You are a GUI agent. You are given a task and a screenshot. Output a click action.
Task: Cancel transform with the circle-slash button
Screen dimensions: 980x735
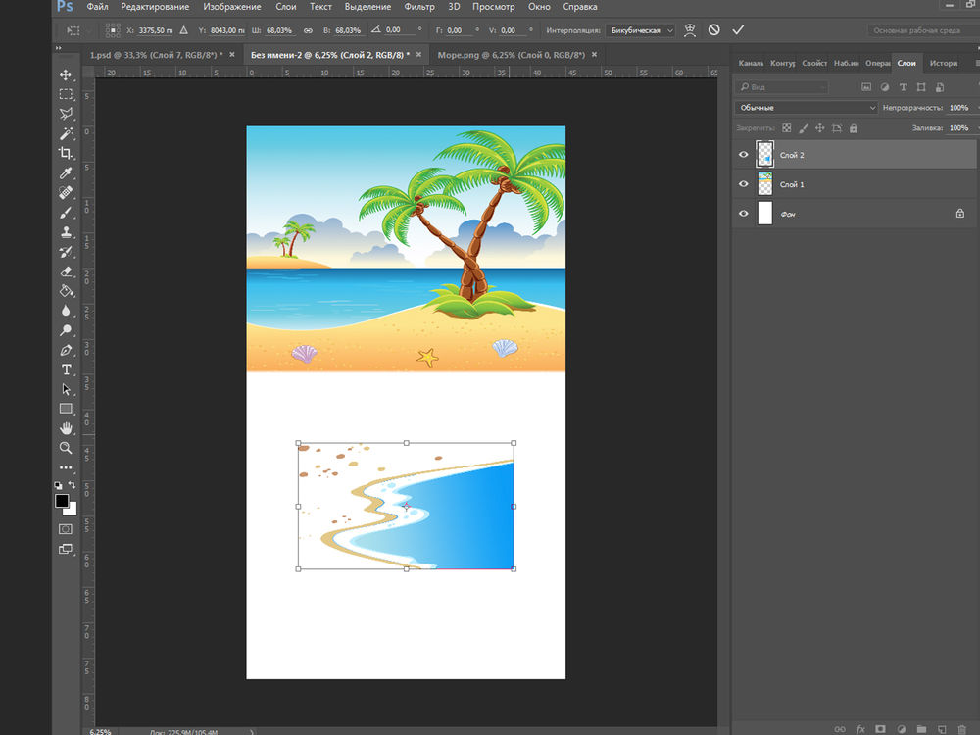[x=713, y=30]
